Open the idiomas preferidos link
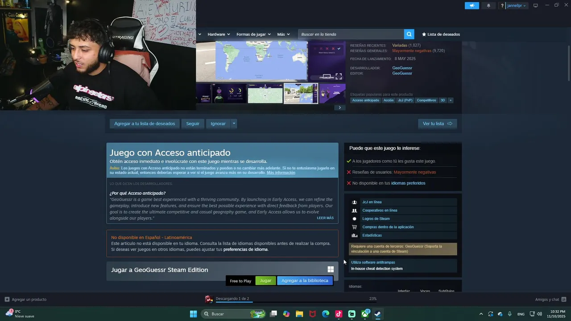Image resolution: width=571 pixels, height=321 pixels. (x=408, y=183)
